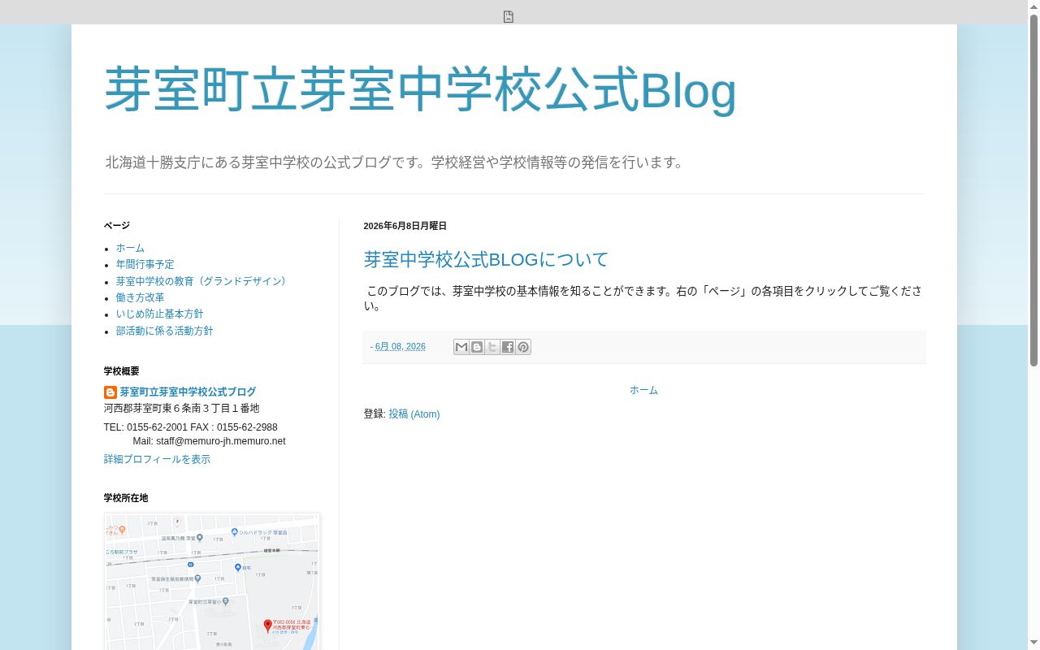Open 投稿 (Atom) feed link
This screenshot has height=650, width=1040.
[414, 414]
